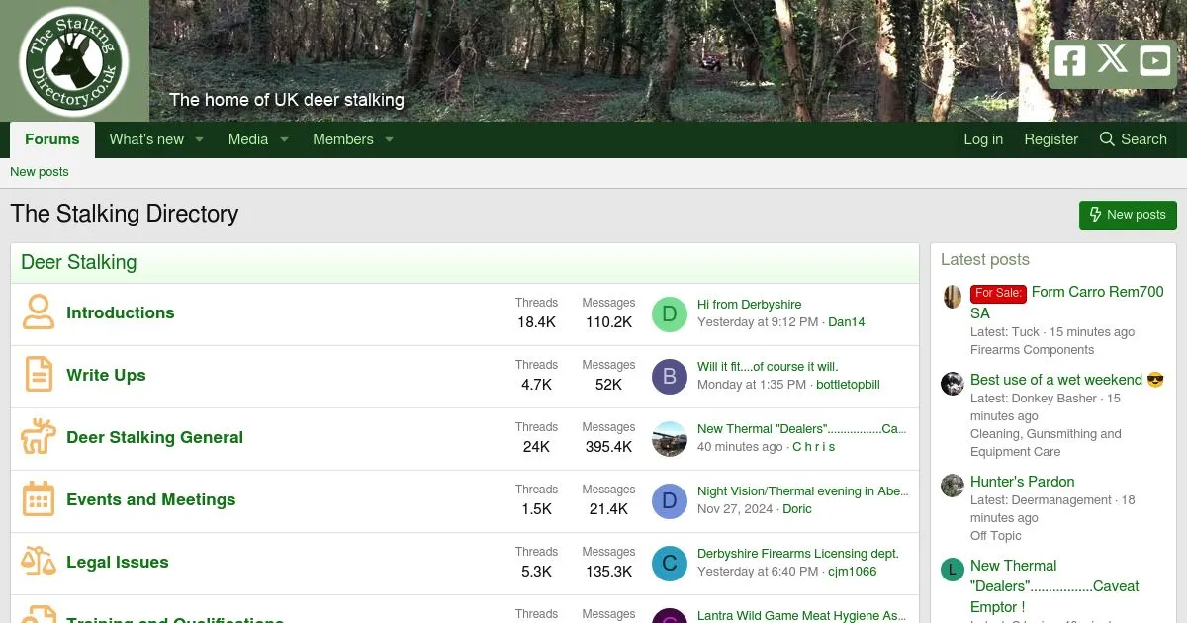Open thread 'Will it fit....of course it will.'

[x=768, y=367]
